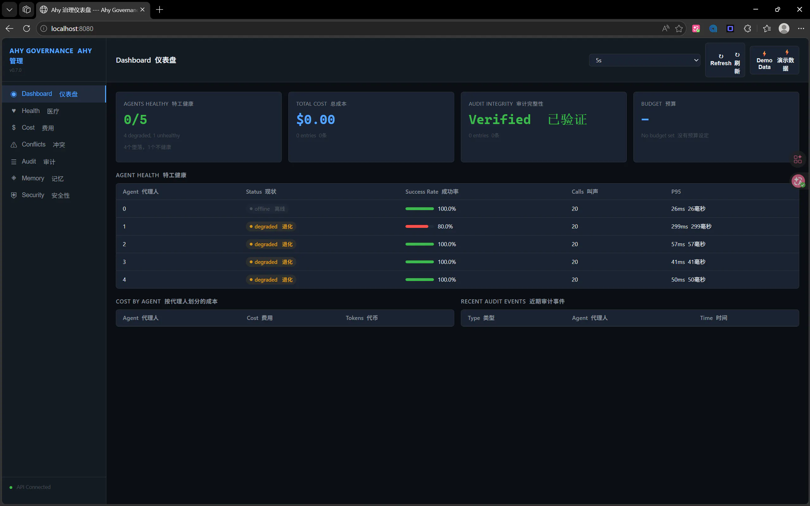Open the browser Extensions puzzle icon
810x506 pixels.
click(747, 28)
